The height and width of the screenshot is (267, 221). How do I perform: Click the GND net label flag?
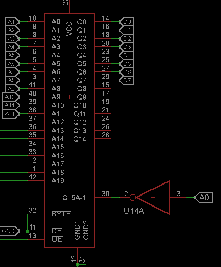[x=9, y=231]
